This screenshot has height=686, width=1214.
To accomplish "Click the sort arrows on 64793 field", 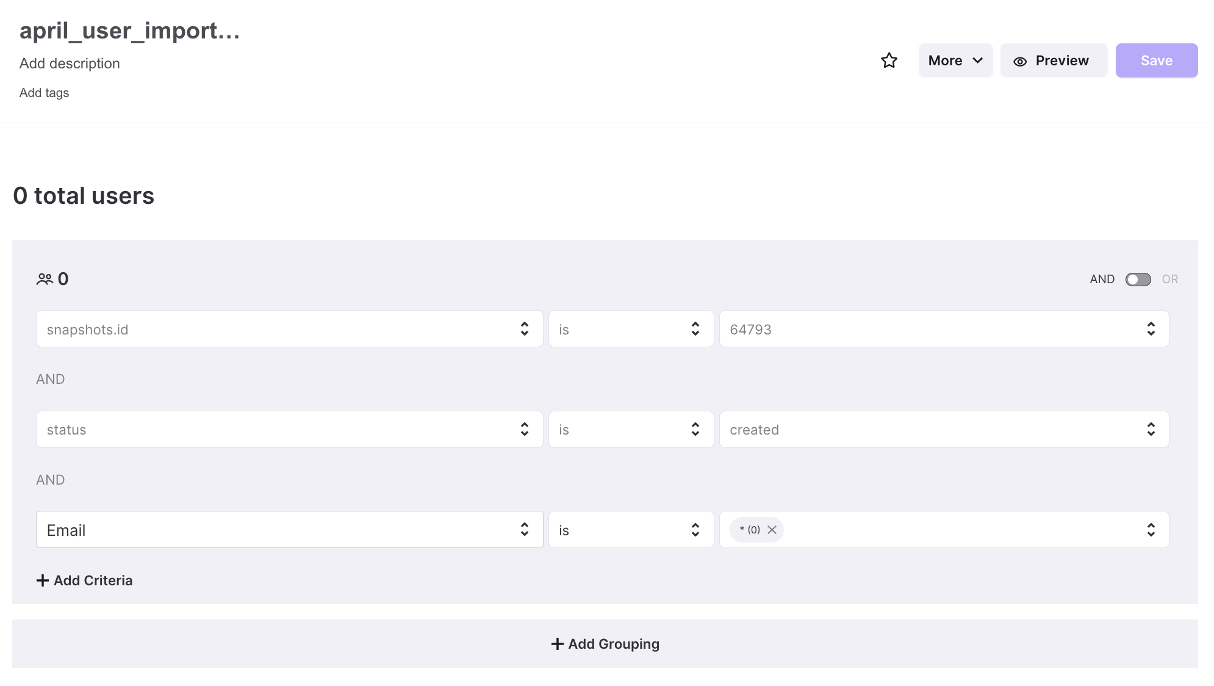I will tap(1151, 329).
